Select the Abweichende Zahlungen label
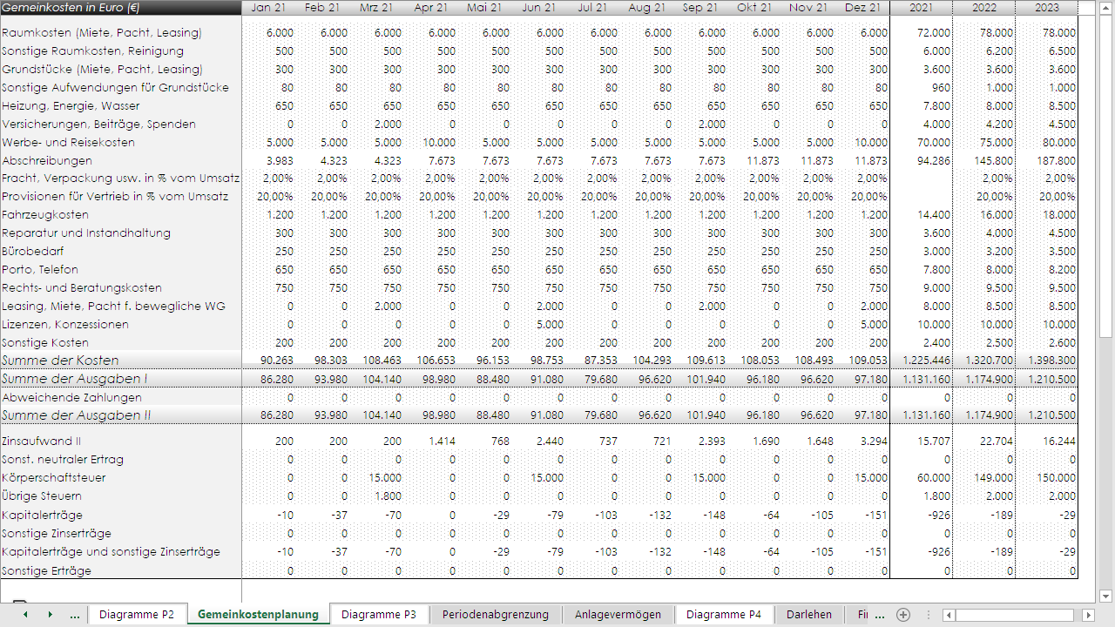 pos(72,397)
